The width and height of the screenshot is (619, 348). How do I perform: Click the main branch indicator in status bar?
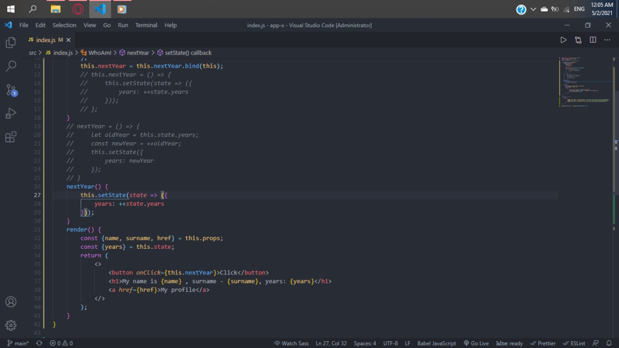click(x=18, y=343)
